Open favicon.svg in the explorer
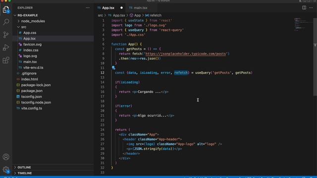 (x=32, y=44)
